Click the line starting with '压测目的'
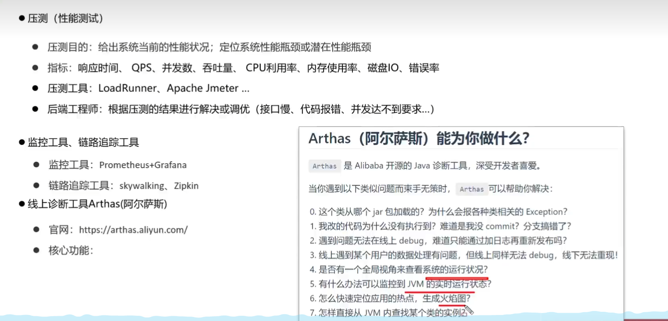The image size is (668, 321). (209, 47)
